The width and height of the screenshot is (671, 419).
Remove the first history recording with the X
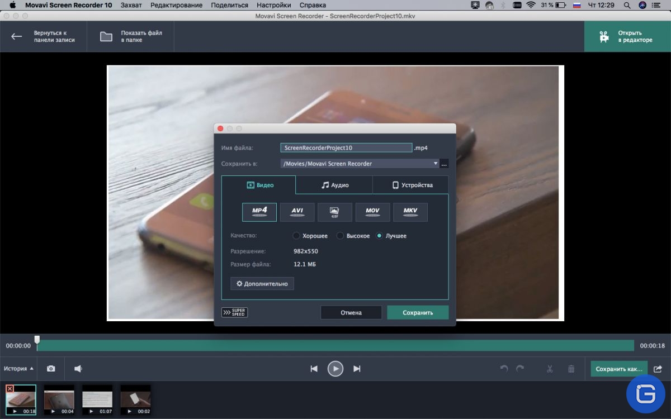[x=10, y=388]
